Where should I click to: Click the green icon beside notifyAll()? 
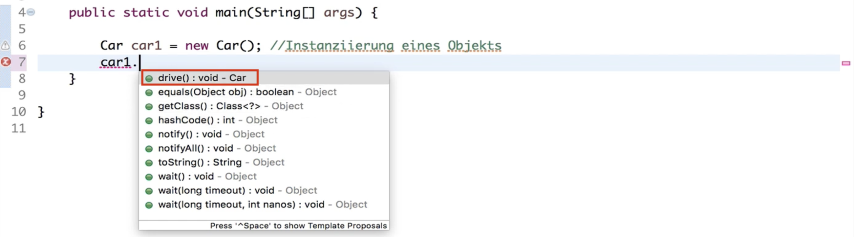coord(149,149)
